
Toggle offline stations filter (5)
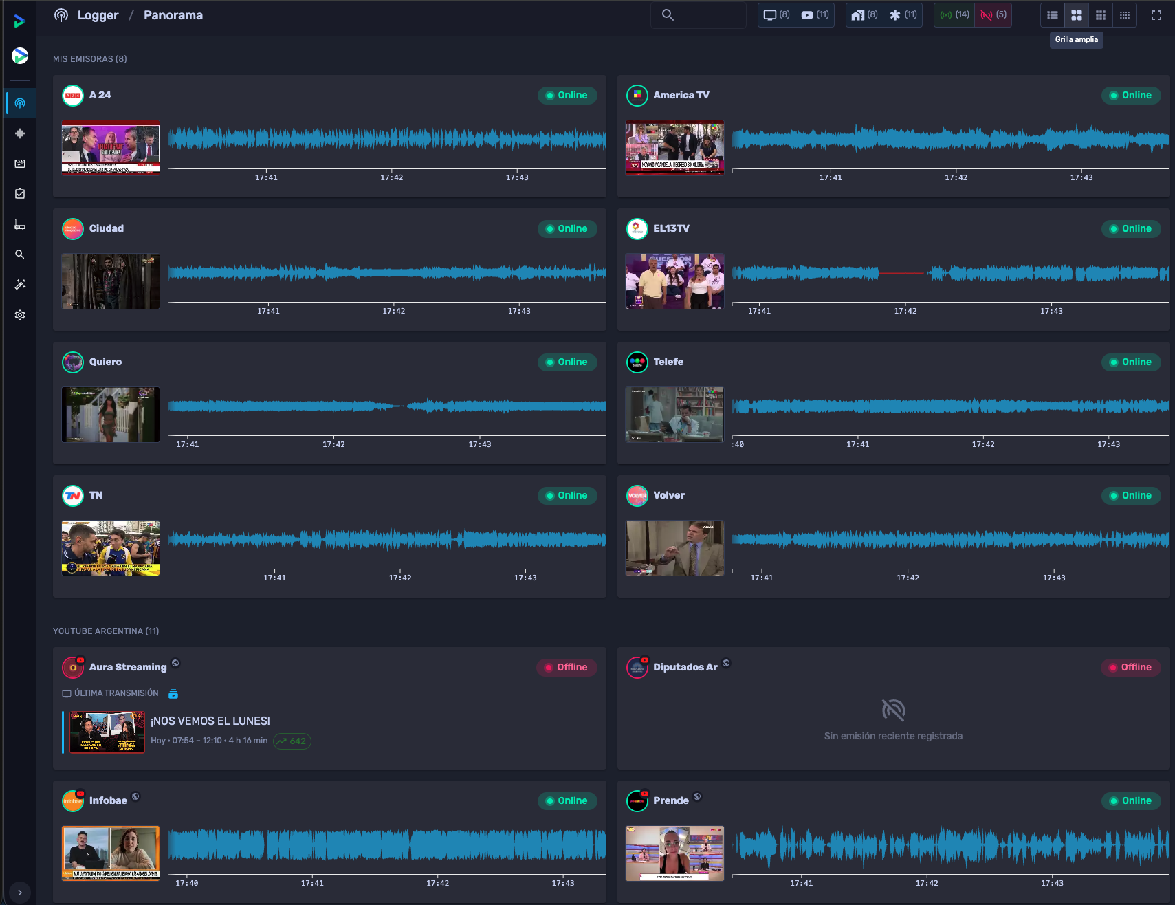coord(993,15)
